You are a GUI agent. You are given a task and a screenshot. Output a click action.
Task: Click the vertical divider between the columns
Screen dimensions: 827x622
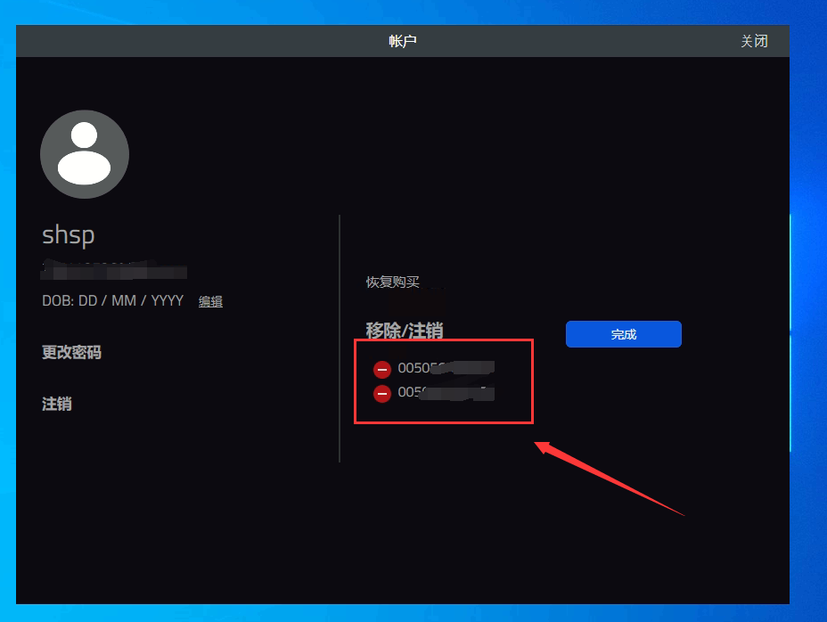coord(340,339)
